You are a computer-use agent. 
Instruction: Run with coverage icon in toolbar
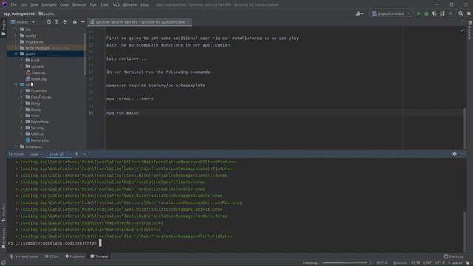[435, 13]
